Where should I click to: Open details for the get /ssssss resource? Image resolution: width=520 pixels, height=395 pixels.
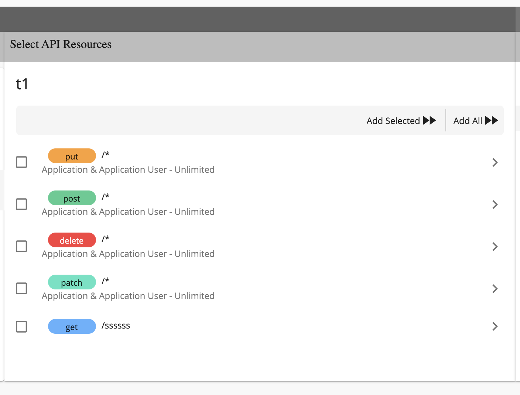(495, 326)
